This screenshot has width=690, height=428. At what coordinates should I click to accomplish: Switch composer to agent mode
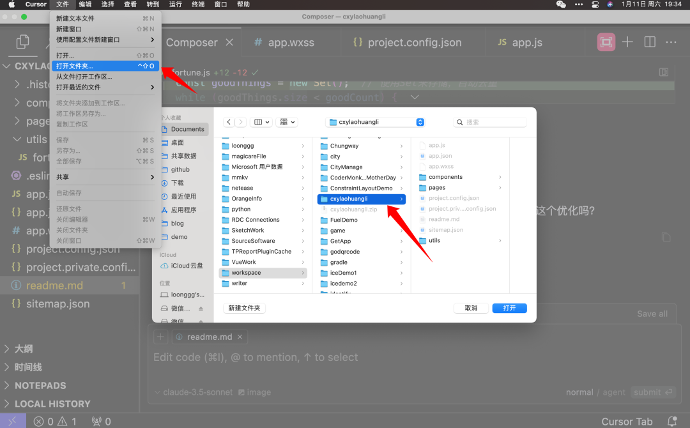tap(614, 392)
